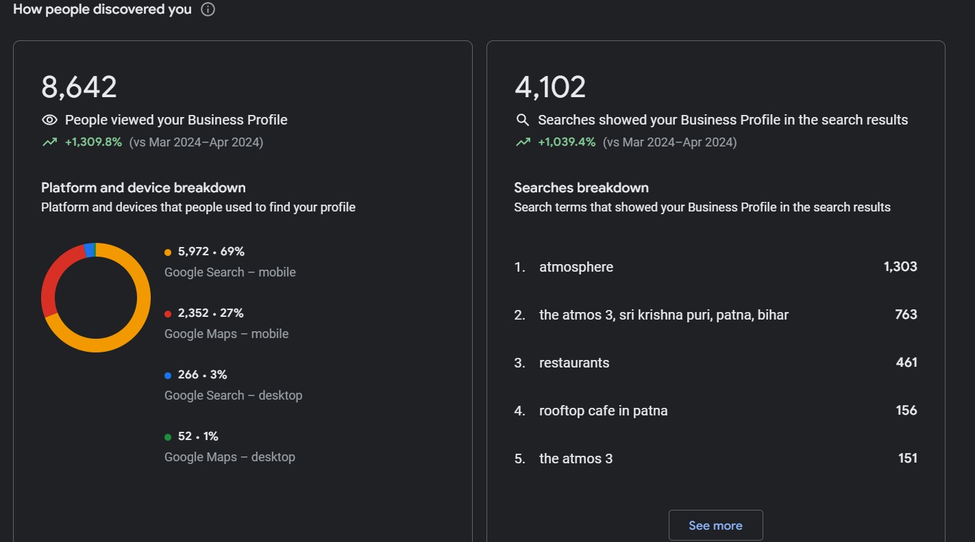Click 'rooftop cafe in patna' search term

[604, 411]
